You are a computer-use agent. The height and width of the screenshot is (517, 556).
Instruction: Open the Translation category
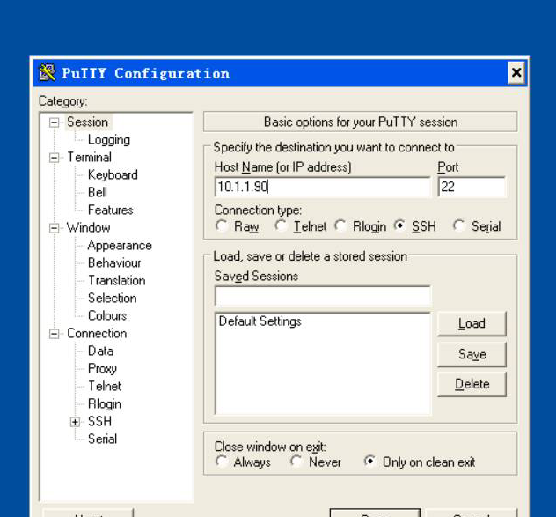click(x=117, y=280)
